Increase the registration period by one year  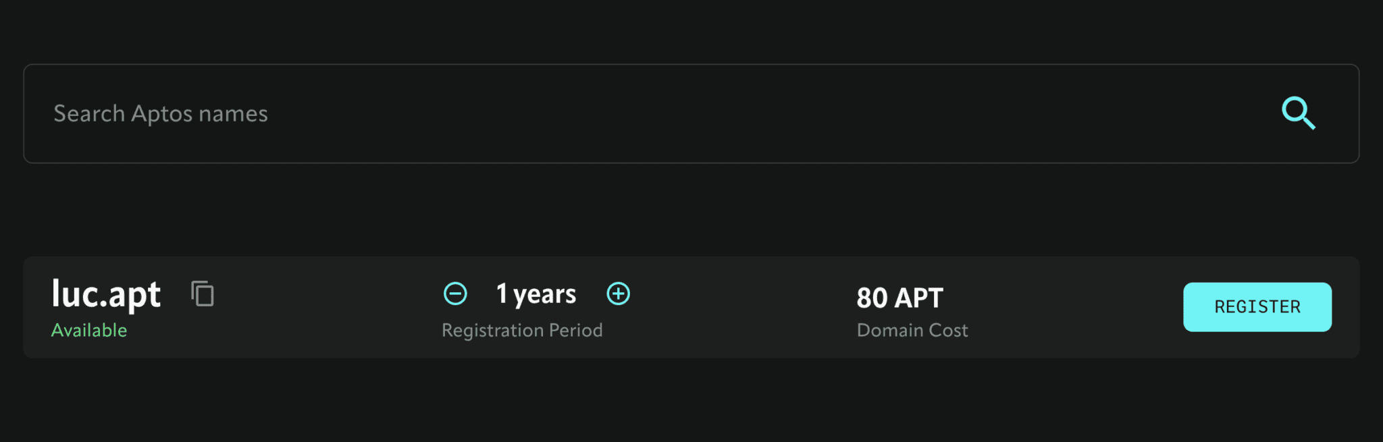point(618,294)
